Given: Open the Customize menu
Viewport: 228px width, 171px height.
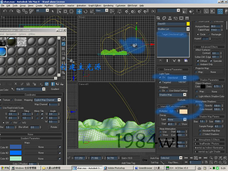Looking at the screenshot, I should [x=121, y=6].
